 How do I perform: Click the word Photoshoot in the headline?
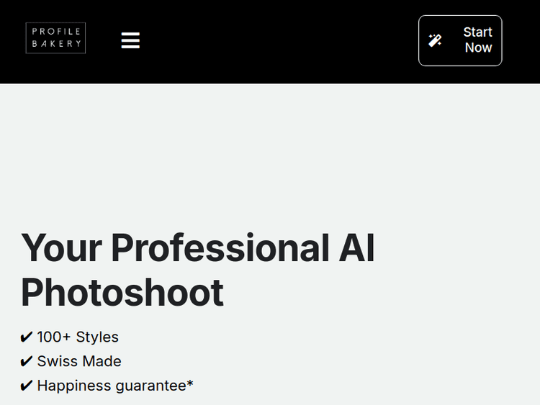coord(122,293)
